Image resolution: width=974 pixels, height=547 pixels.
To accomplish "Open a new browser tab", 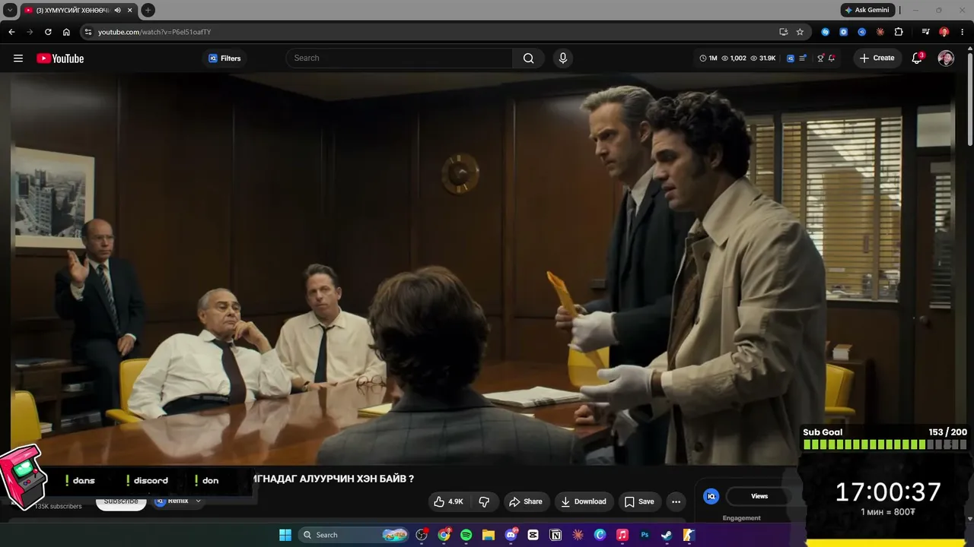I will coord(148,10).
